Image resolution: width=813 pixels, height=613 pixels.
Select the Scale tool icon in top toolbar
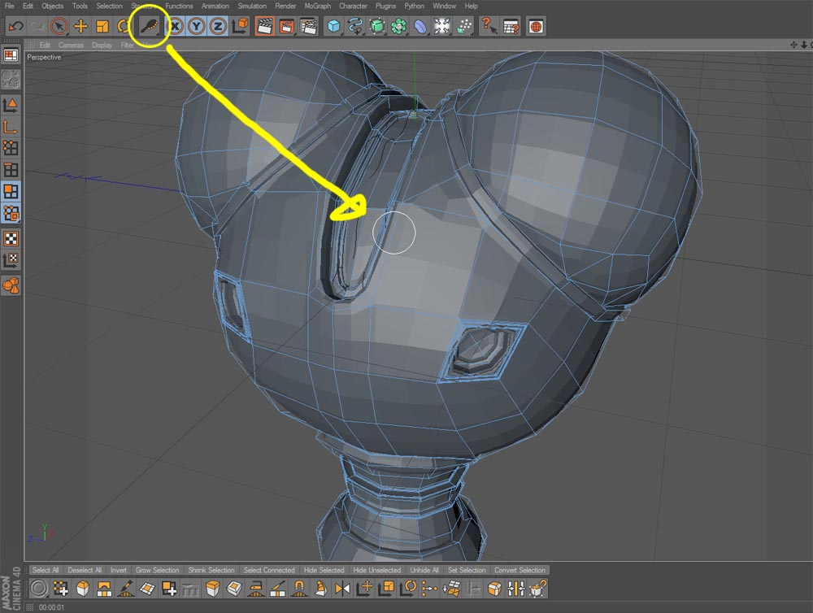(102, 26)
